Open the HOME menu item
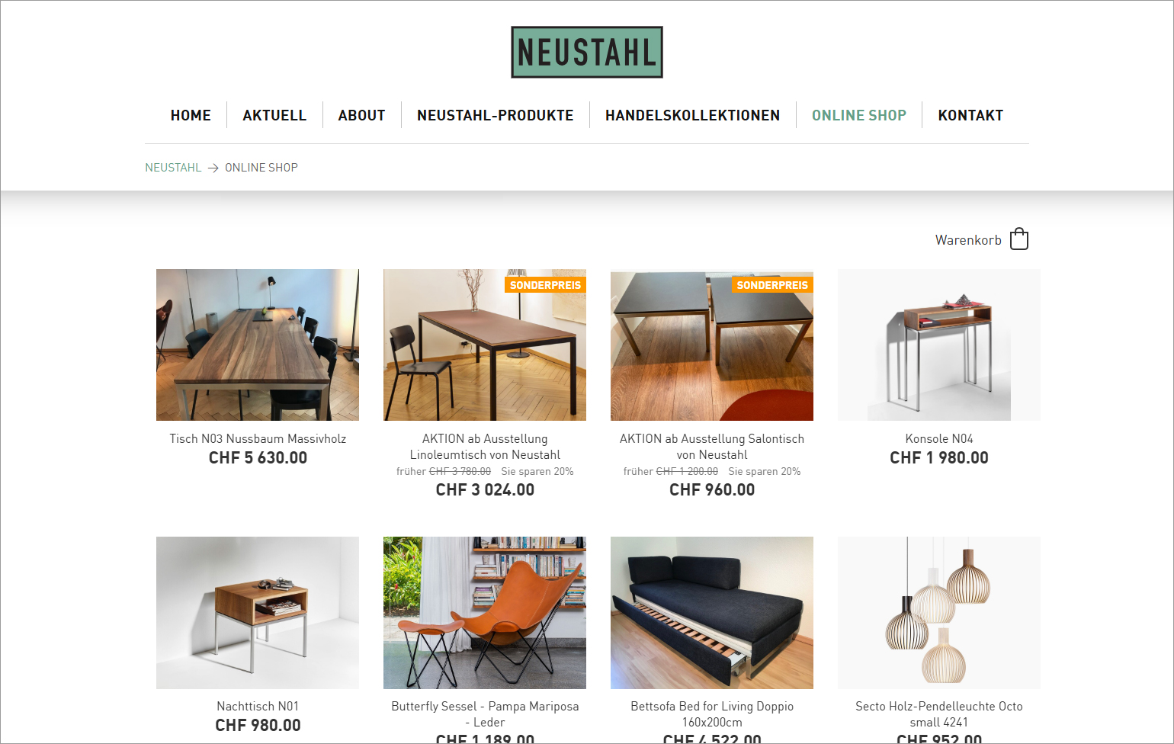 click(x=191, y=115)
